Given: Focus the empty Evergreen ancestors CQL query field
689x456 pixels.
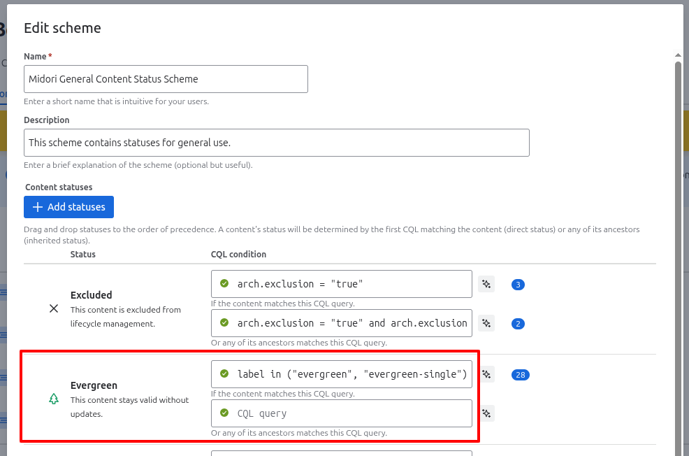Looking at the screenshot, I should (351, 413).
